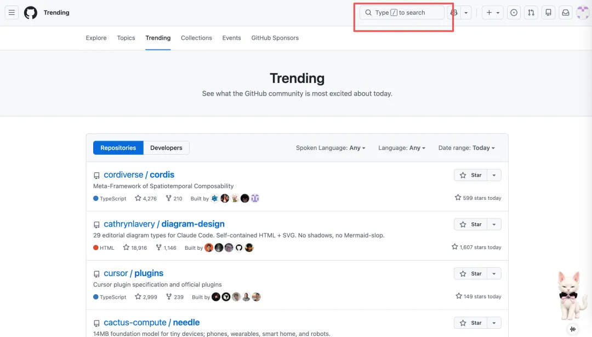This screenshot has height=337, width=592.
Task: Open the Spoken Language filter dropdown
Action: [331, 148]
